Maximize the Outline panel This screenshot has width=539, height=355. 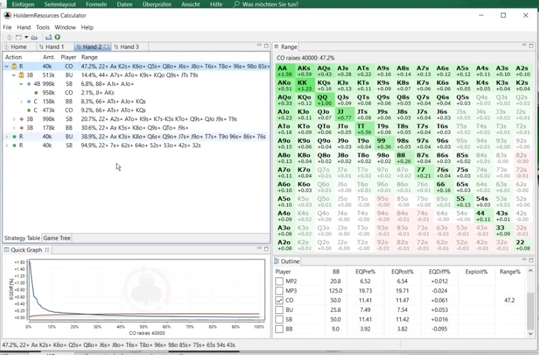[531, 260]
